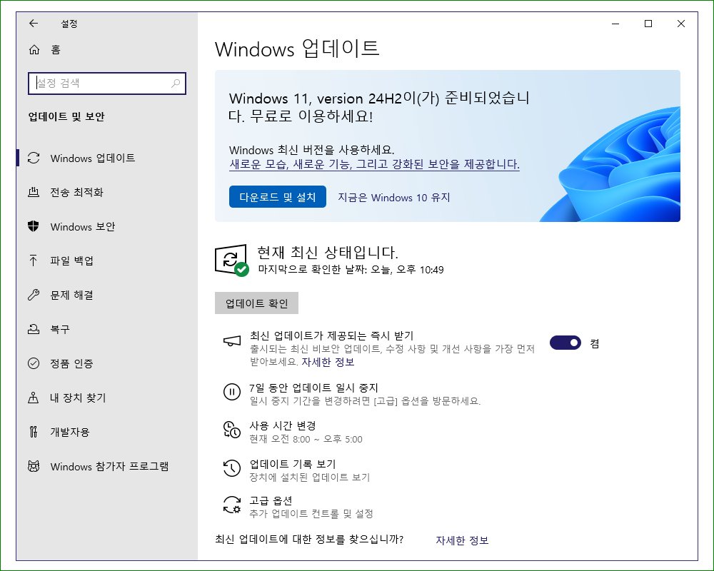Click the 개발자용 tools icon
Image resolution: width=714 pixels, height=571 pixels.
tap(34, 432)
